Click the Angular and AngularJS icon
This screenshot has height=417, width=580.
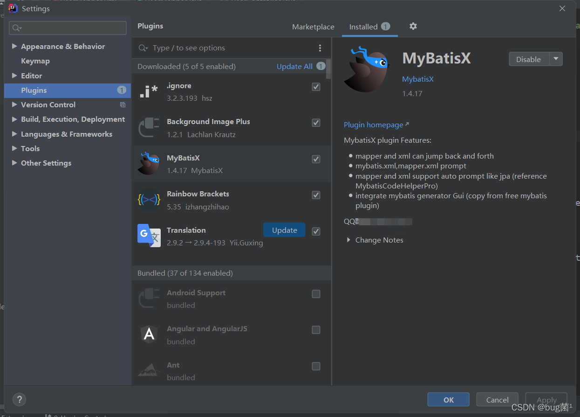point(149,334)
